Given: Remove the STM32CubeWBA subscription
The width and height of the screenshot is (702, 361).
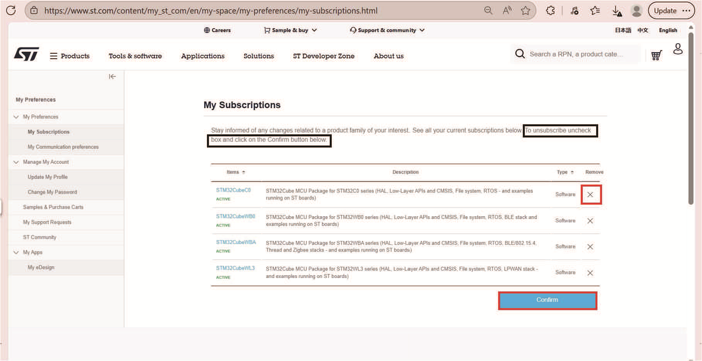Looking at the screenshot, I should 590,247.
